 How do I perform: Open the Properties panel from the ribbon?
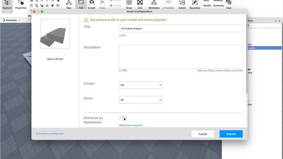click(21, 5)
